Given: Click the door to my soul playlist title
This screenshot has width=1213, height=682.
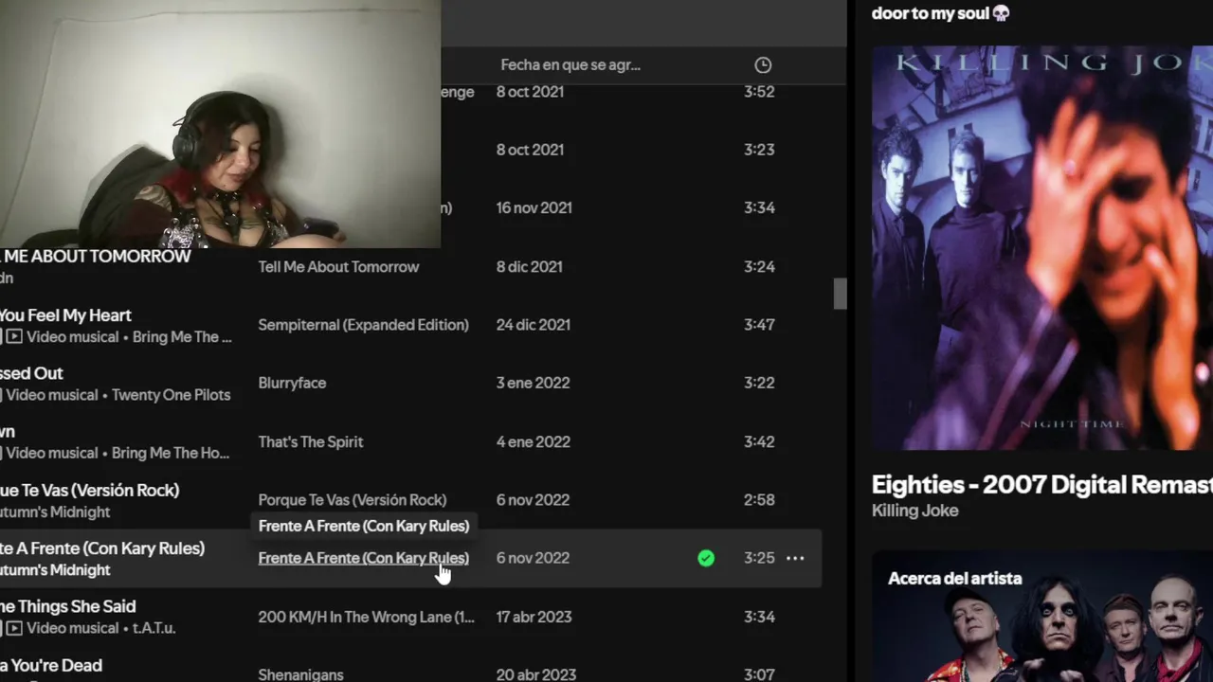Looking at the screenshot, I should (x=941, y=13).
